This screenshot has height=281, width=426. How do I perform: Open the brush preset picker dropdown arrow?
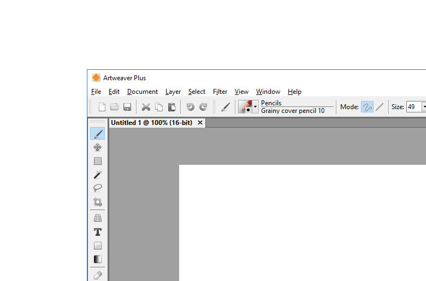pos(255,107)
